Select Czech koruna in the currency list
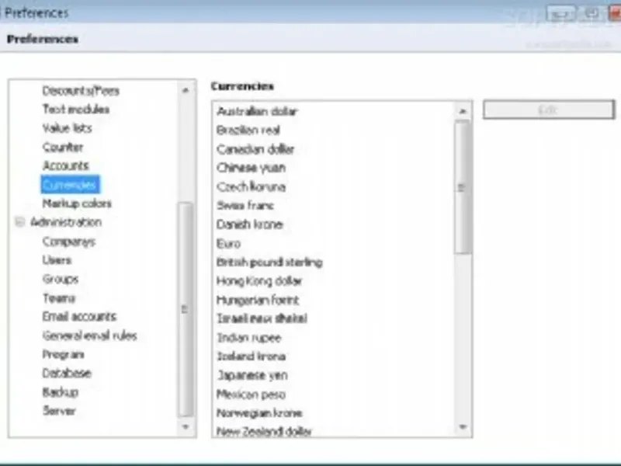Screen dimensions: 621x466 251,186
